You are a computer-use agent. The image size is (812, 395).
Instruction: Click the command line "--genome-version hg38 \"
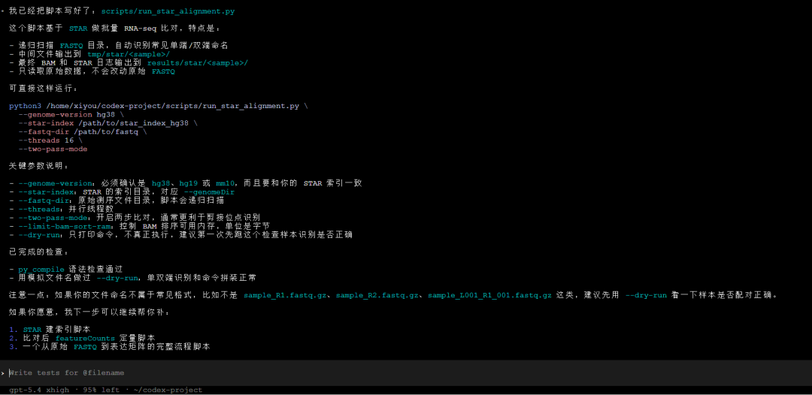[x=71, y=114]
